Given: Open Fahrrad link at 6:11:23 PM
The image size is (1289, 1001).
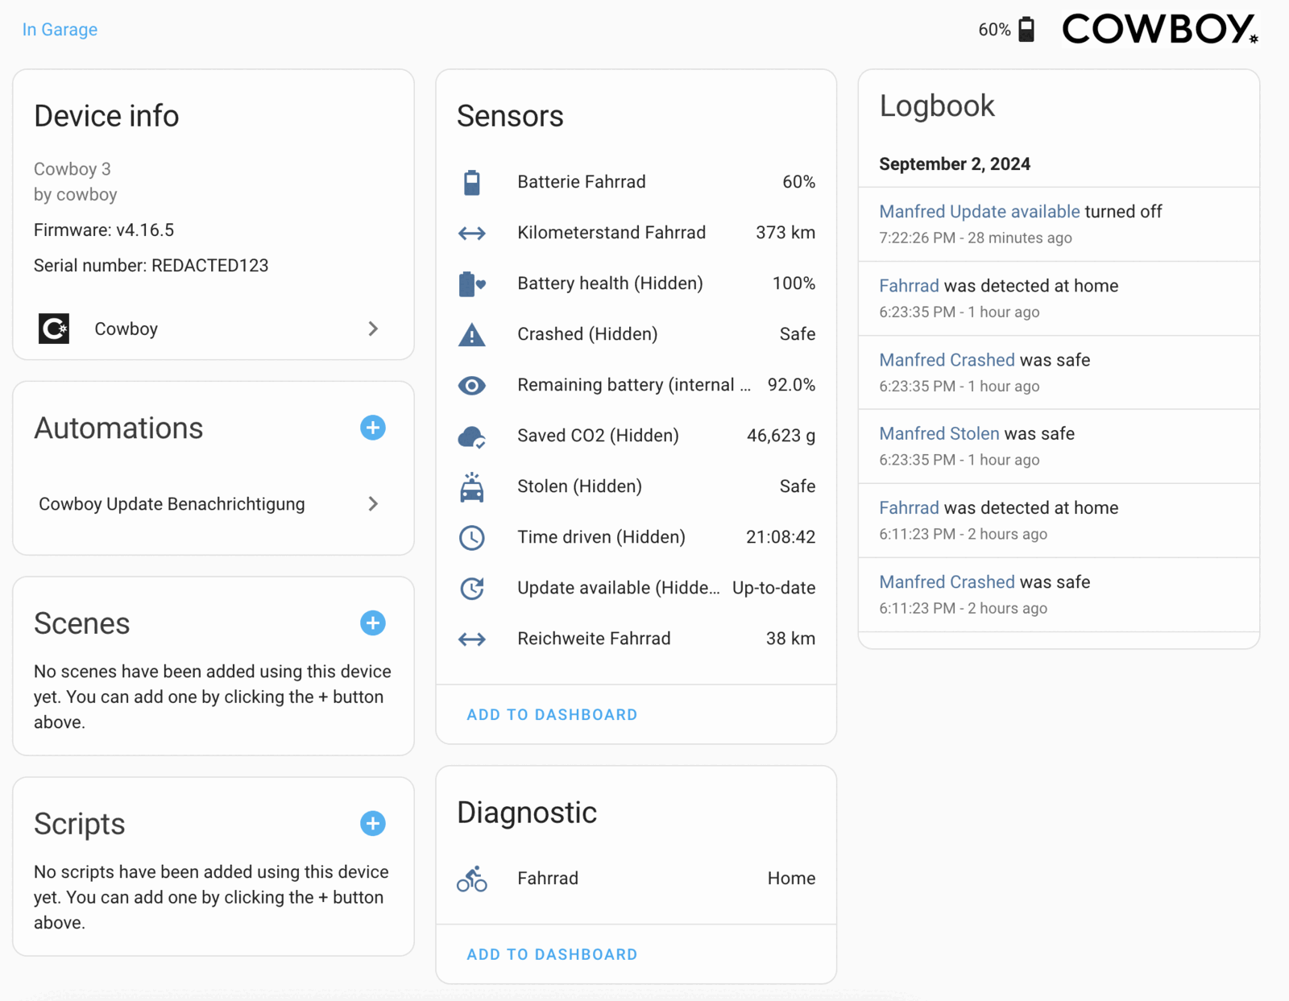Looking at the screenshot, I should (x=909, y=508).
